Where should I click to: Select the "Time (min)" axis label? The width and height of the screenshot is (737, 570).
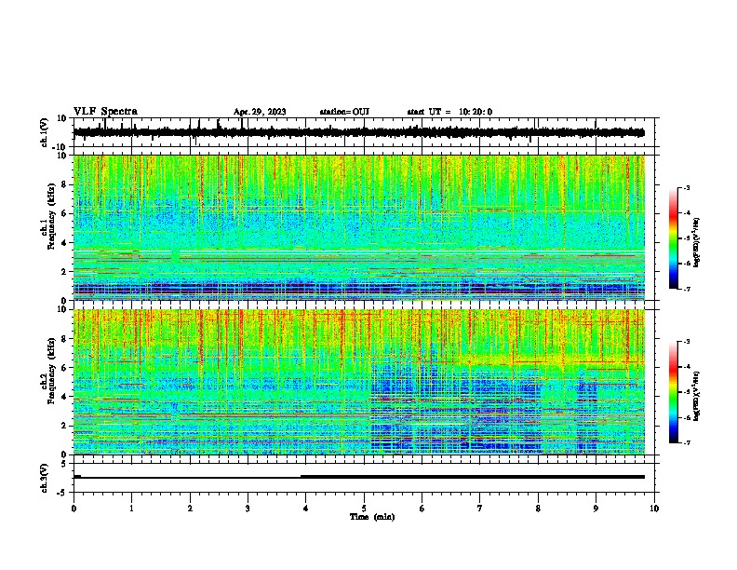[372, 517]
